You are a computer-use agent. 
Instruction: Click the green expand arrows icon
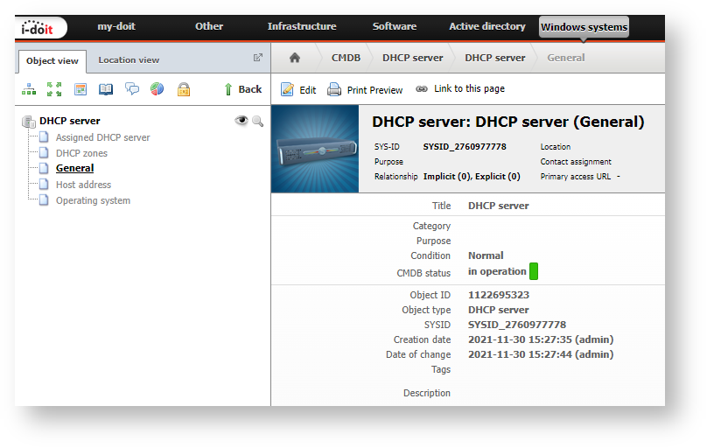point(54,89)
